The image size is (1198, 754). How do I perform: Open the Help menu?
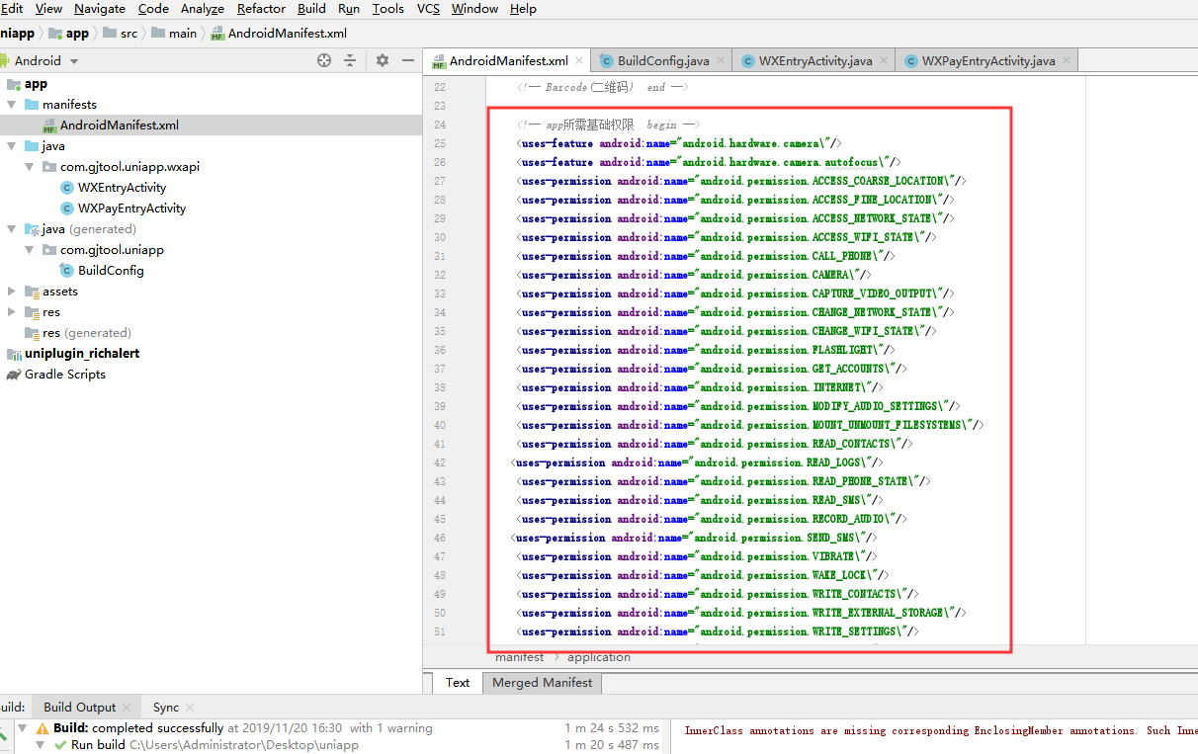coord(523,9)
